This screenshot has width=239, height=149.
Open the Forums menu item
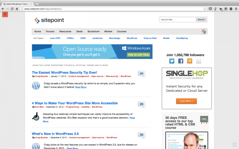coord(50,31)
